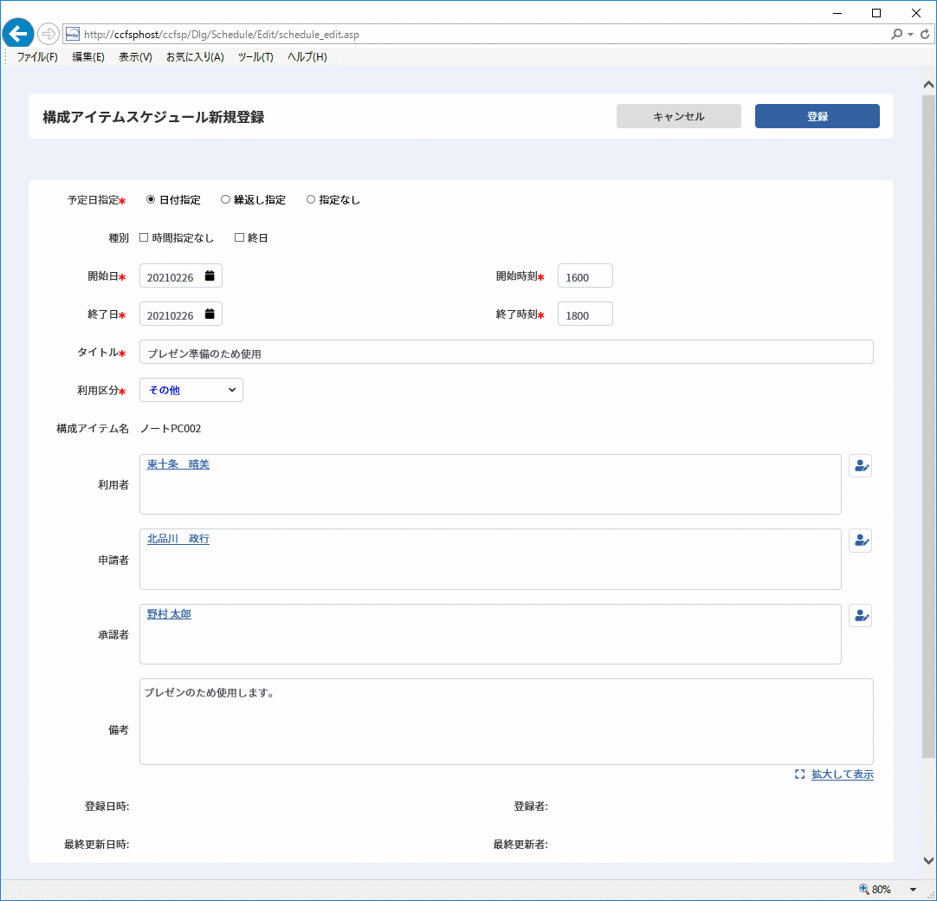Click the 登録 button
The image size is (937, 901).
(817, 116)
